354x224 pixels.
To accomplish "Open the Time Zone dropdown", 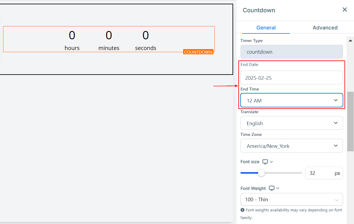I will [291, 146].
